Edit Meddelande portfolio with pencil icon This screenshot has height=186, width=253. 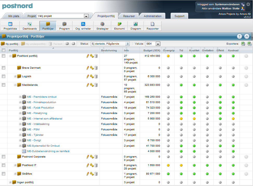[x=88, y=85]
